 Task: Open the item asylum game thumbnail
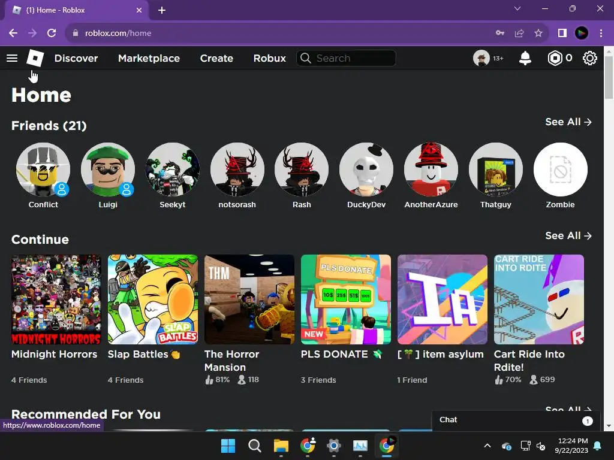click(x=442, y=299)
